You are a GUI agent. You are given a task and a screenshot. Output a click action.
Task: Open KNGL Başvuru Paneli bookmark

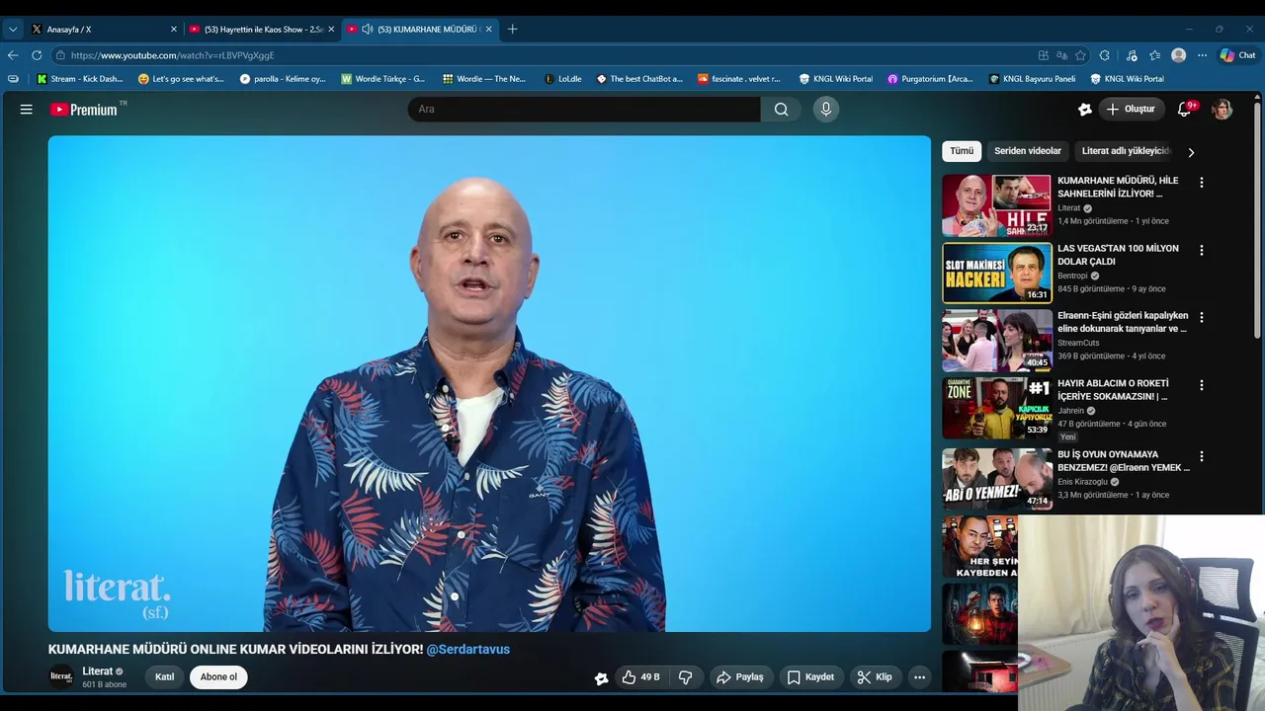tap(1032, 79)
